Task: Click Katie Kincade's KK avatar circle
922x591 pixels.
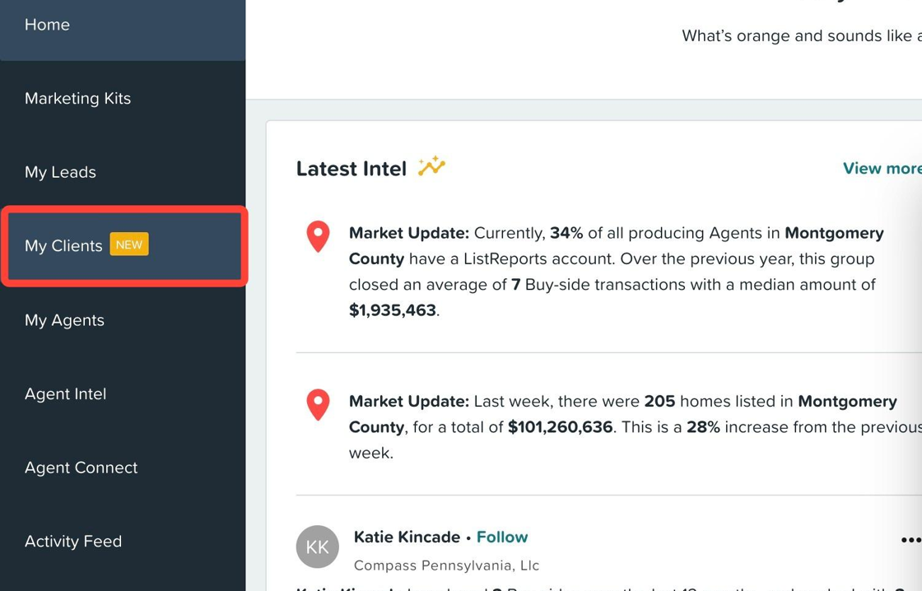Action: pos(318,547)
